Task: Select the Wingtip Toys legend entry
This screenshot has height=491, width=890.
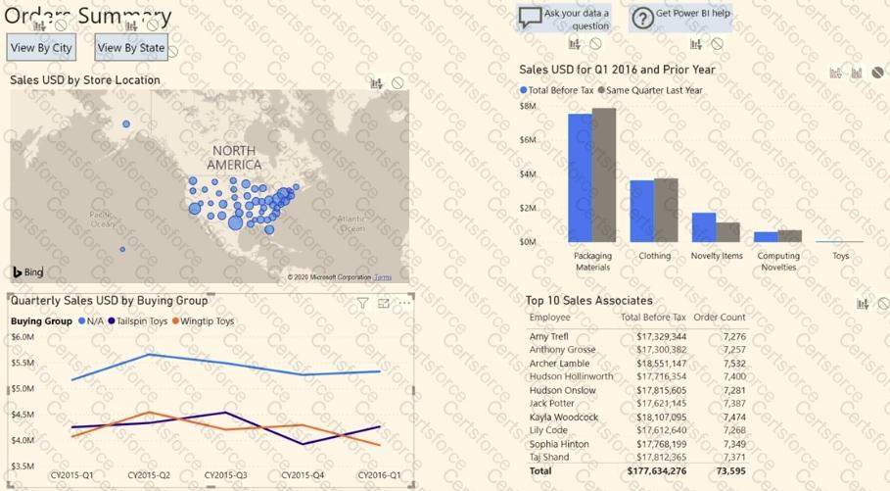Action: click(204, 321)
